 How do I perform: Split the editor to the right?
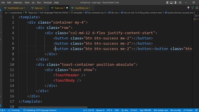coord(197,8)
